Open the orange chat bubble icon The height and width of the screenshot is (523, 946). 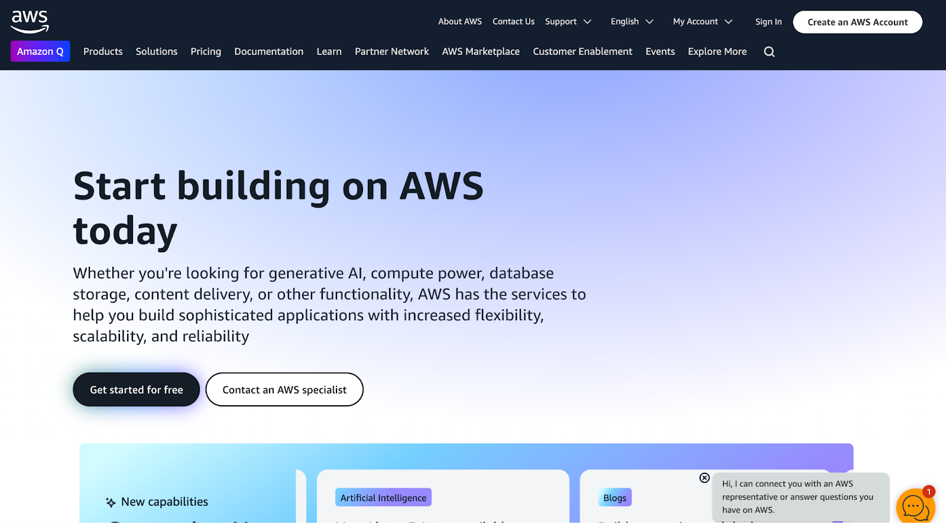(x=915, y=506)
